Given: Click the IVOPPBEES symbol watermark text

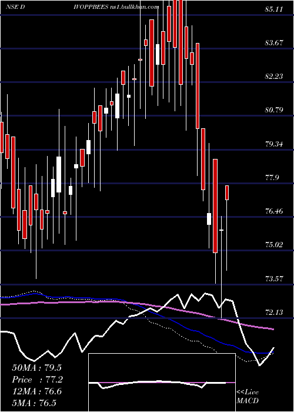Looking at the screenshot, I should tap(91, 7).
